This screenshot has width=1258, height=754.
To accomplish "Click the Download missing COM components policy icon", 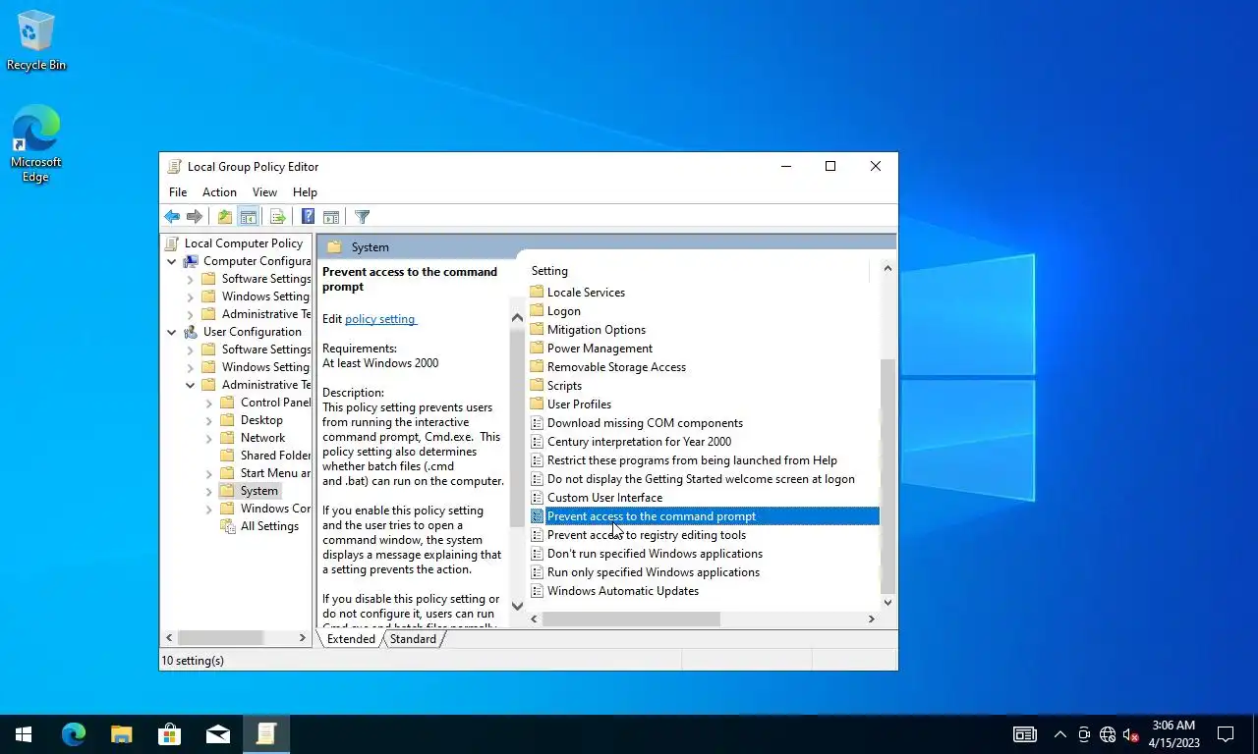I will pos(537,423).
